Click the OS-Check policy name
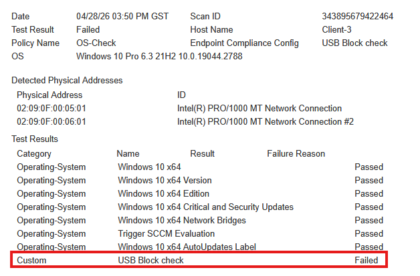 pos(96,43)
